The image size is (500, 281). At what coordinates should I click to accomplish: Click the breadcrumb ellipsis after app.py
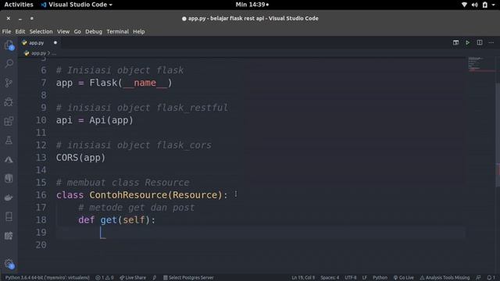click(54, 53)
